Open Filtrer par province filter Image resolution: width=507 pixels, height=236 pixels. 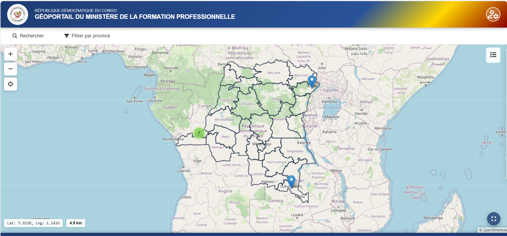(91, 36)
